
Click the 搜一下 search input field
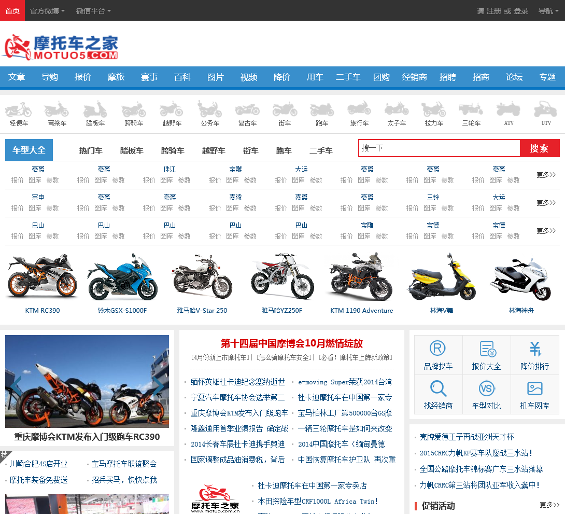[x=439, y=148]
